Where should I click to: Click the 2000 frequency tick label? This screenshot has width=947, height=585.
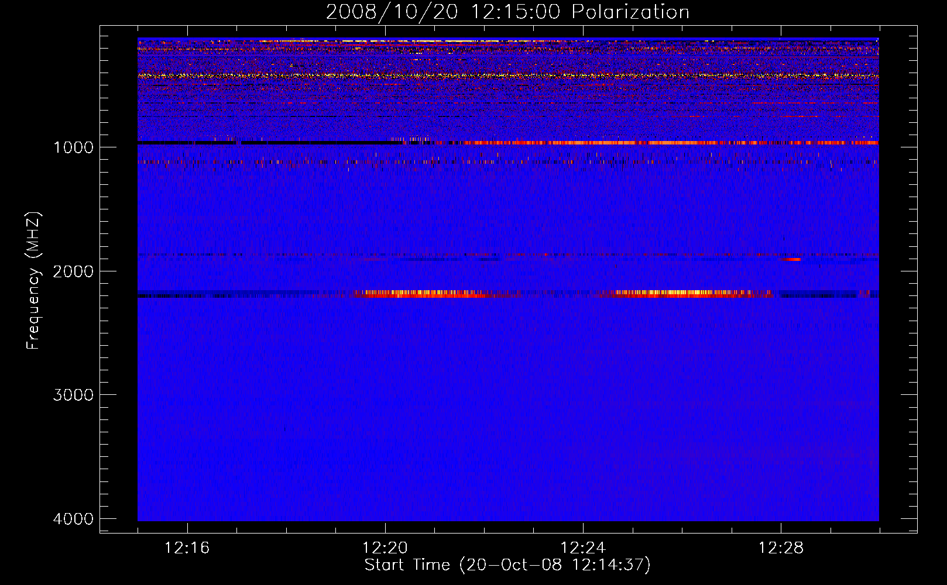point(73,271)
